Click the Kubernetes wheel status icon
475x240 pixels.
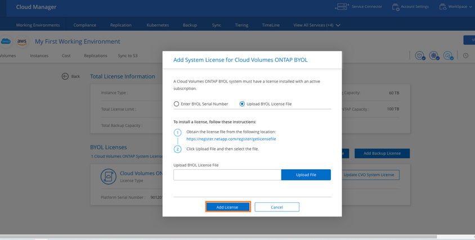click(434, 56)
